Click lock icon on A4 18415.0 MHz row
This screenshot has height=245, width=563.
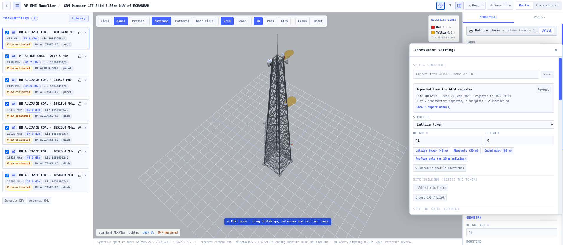(x=80, y=104)
